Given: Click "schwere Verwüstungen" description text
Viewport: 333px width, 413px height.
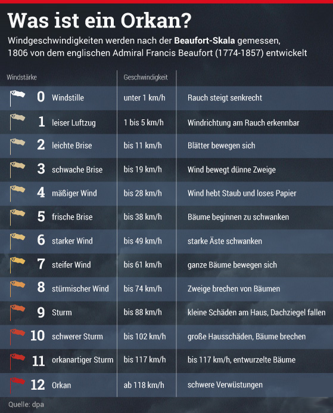Looking at the screenshot, I should pyautogui.click(x=225, y=385).
